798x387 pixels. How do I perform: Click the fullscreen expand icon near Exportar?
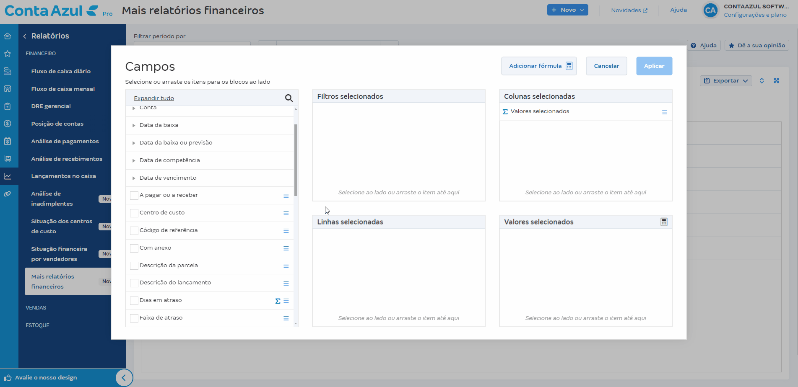(776, 81)
